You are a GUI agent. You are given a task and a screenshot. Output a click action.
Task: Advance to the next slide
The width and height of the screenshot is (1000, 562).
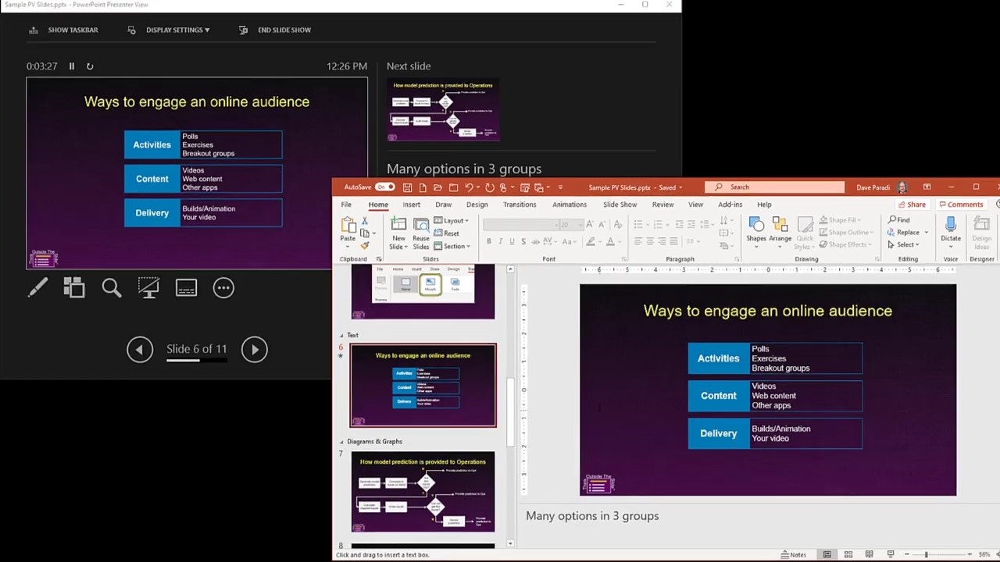click(254, 350)
